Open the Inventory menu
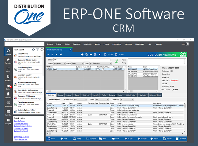This screenshot has width=198, height=146. [128, 44]
